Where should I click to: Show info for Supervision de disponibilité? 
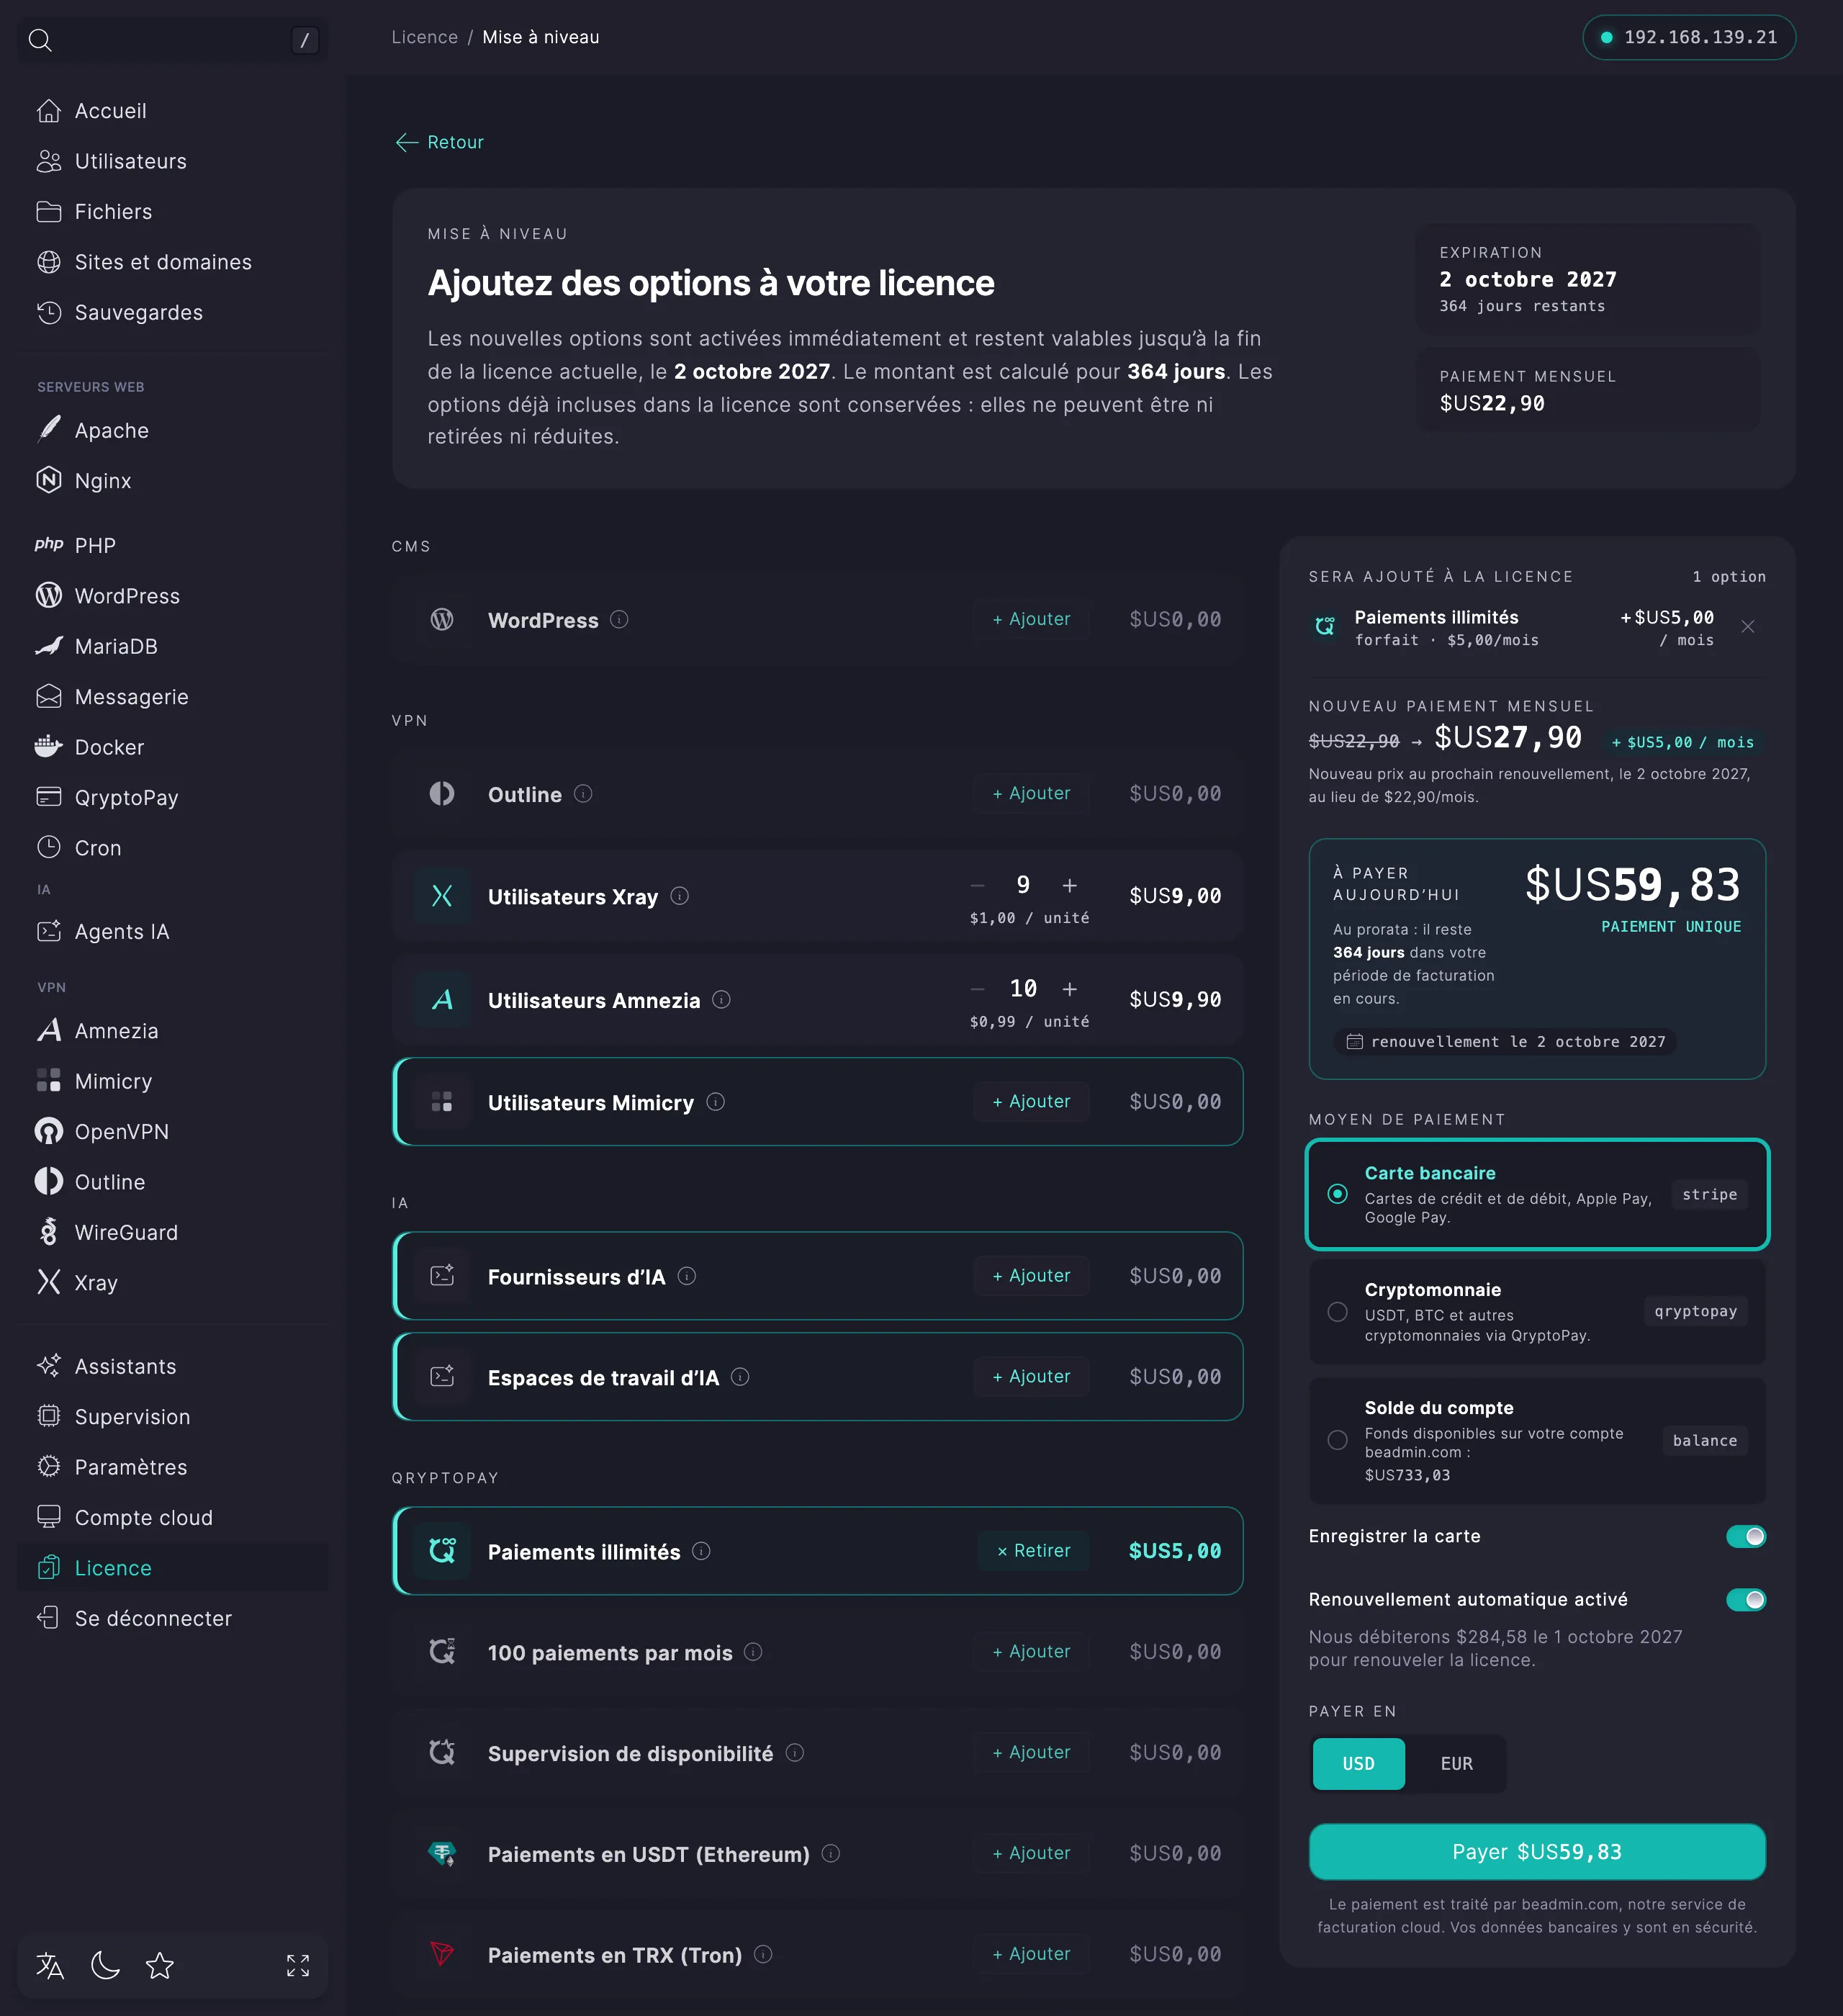click(x=795, y=1752)
